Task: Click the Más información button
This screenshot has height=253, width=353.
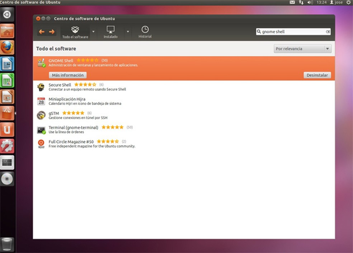Action: click(x=67, y=75)
